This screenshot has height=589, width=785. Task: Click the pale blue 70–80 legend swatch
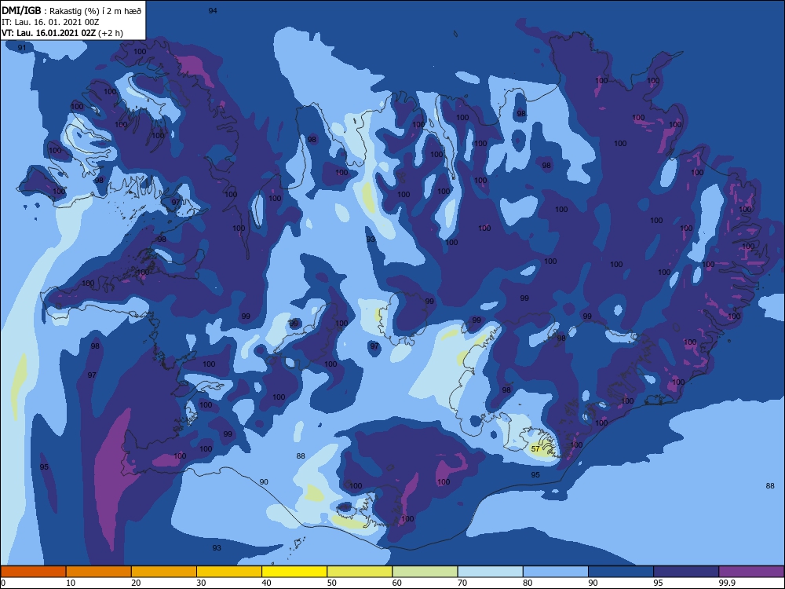point(490,572)
